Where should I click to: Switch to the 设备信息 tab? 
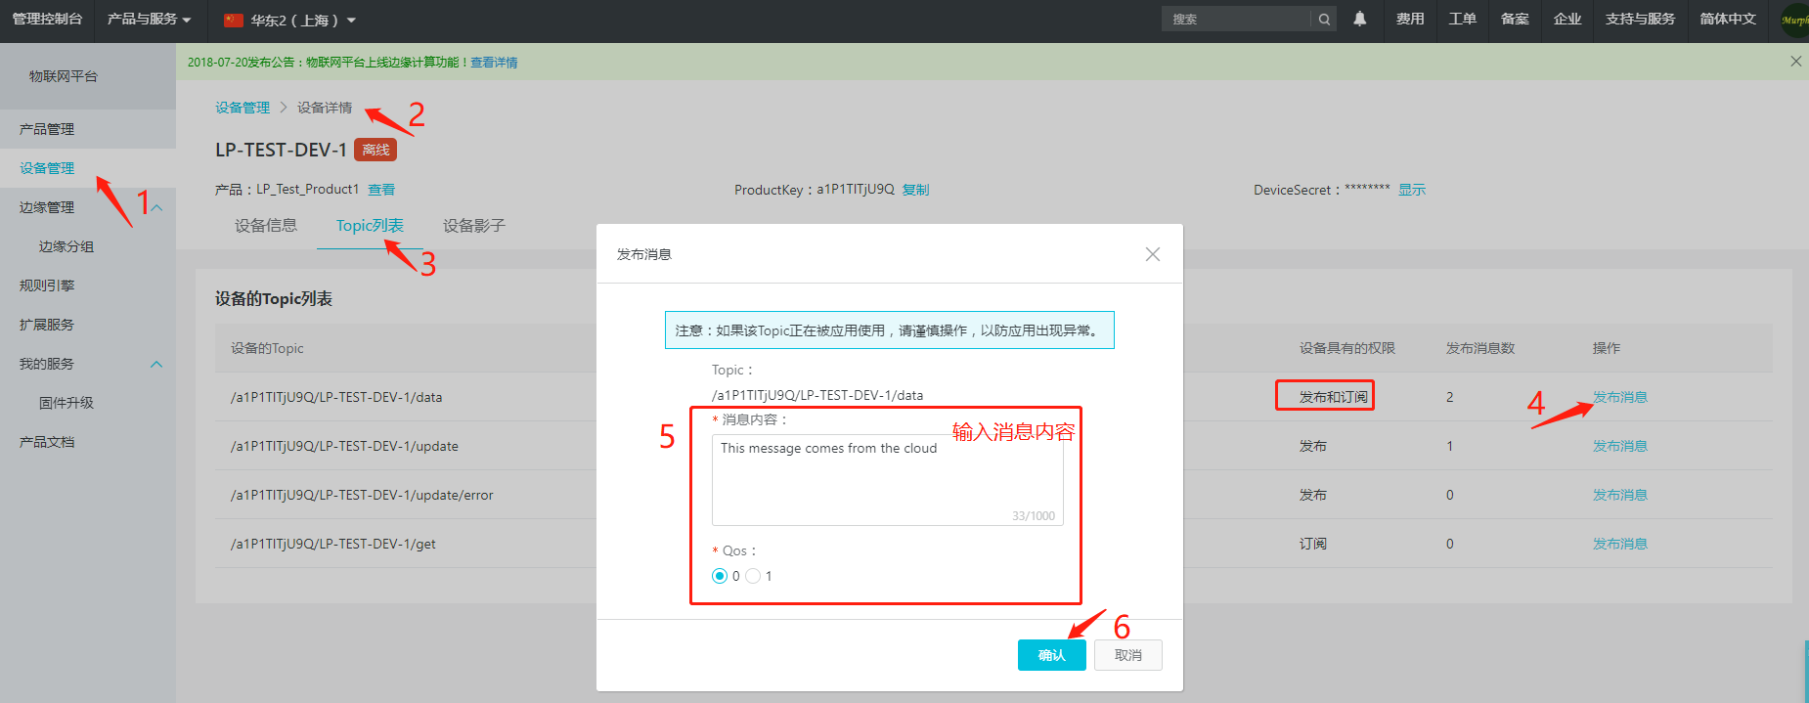(x=266, y=226)
